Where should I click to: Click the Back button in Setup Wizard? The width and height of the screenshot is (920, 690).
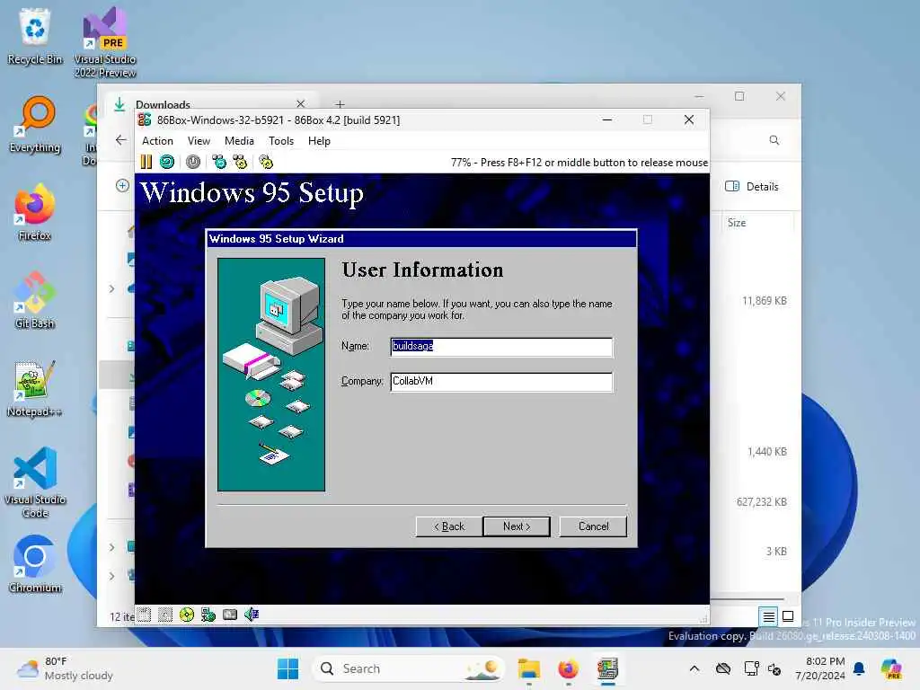tap(449, 526)
